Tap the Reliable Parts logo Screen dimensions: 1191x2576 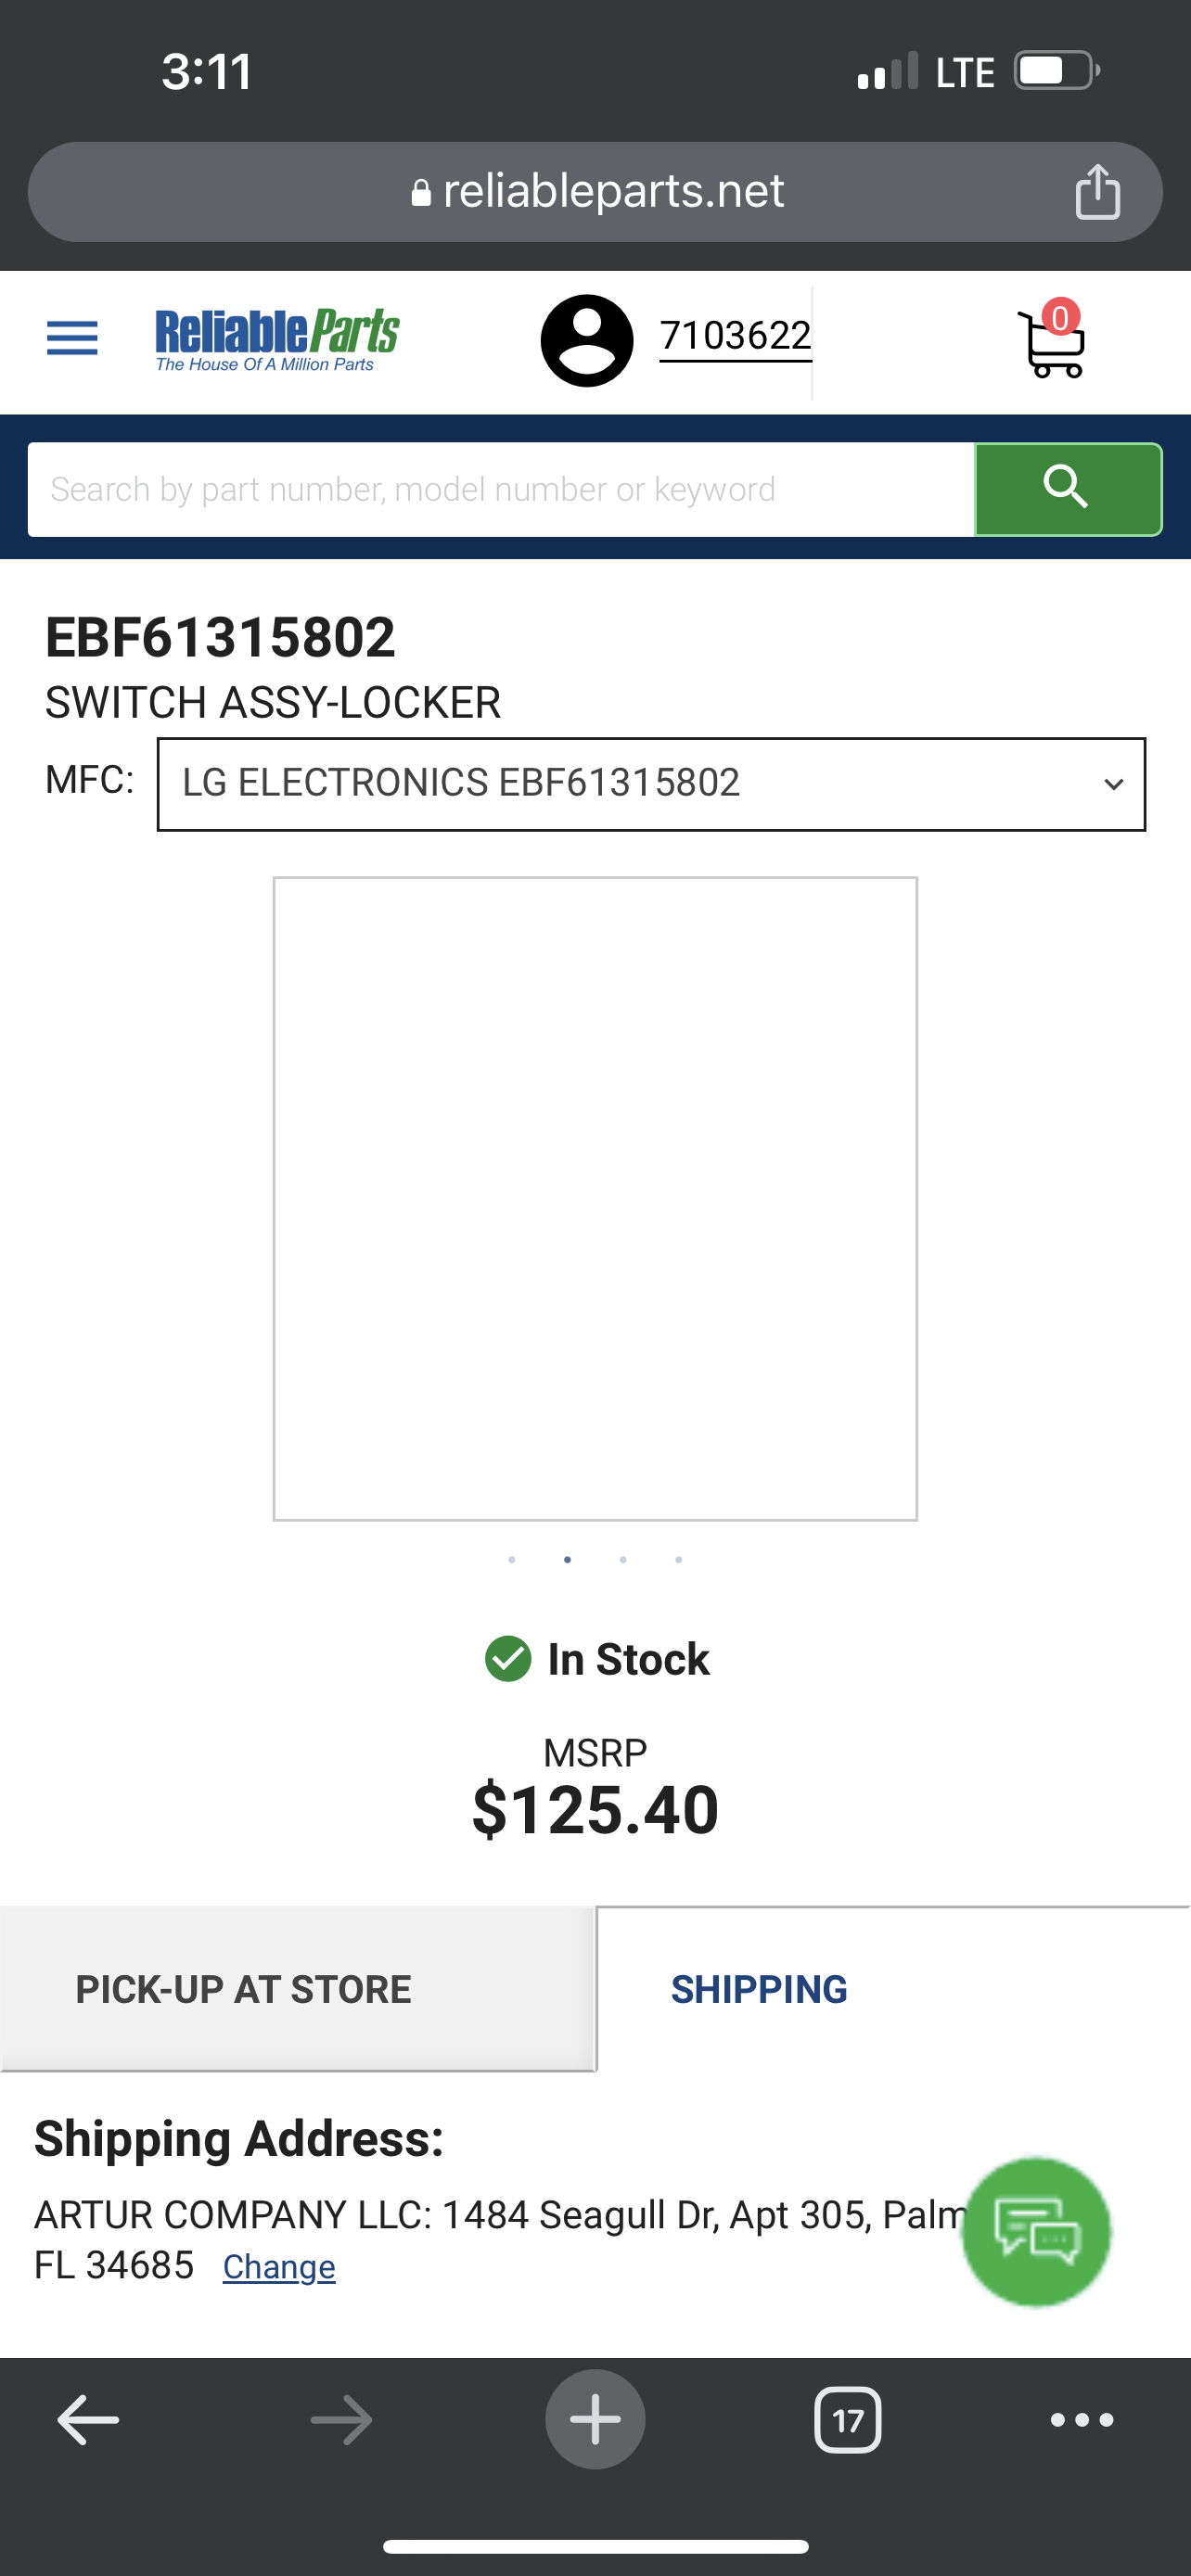click(277, 340)
